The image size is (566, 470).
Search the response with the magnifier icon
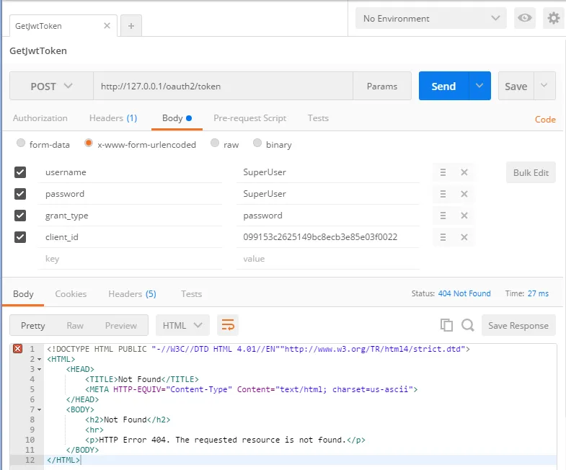tap(468, 325)
